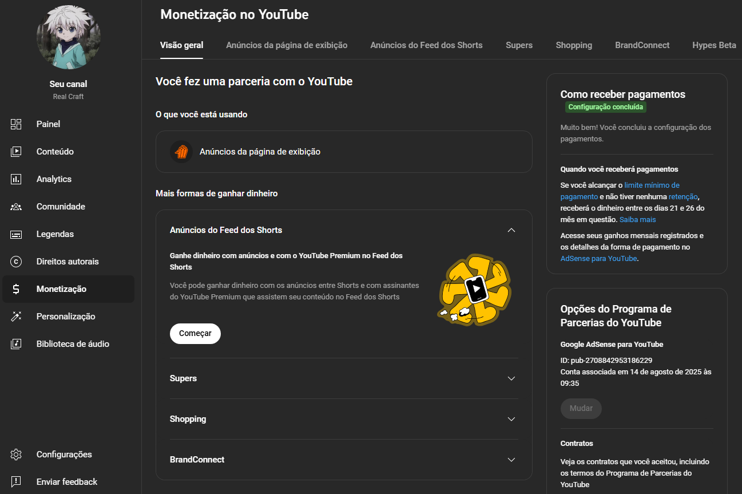The width and height of the screenshot is (742, 494).
Task: Click the Real Craft channel name
Action: click(x=69, y=97)
